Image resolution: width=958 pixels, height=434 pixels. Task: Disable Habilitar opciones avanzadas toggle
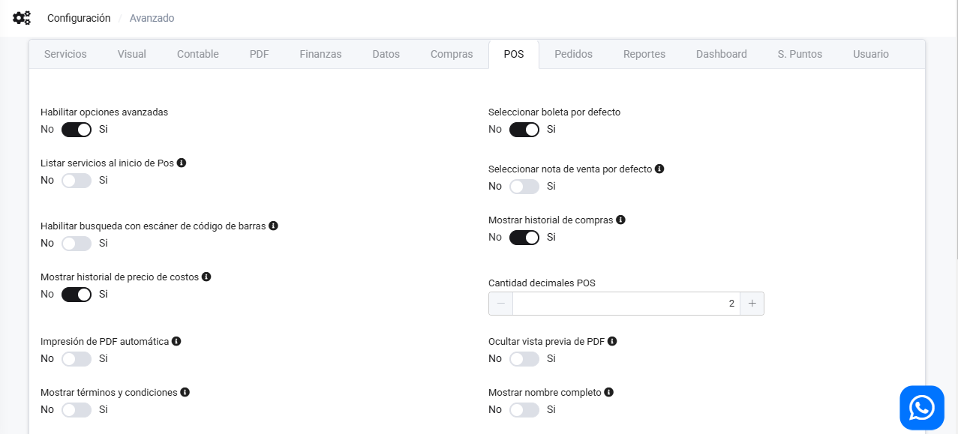pos(77,130)
